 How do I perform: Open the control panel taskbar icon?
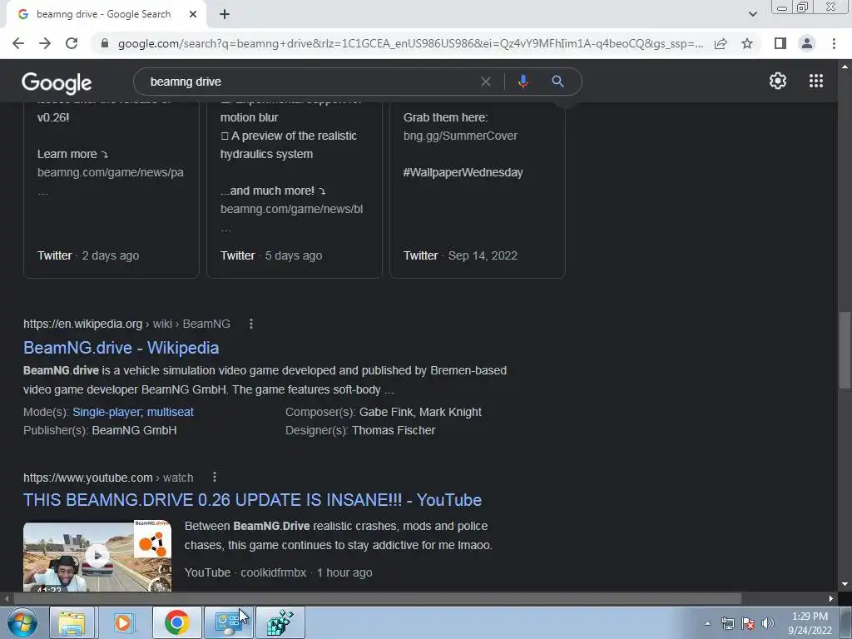tap(228, 622)
